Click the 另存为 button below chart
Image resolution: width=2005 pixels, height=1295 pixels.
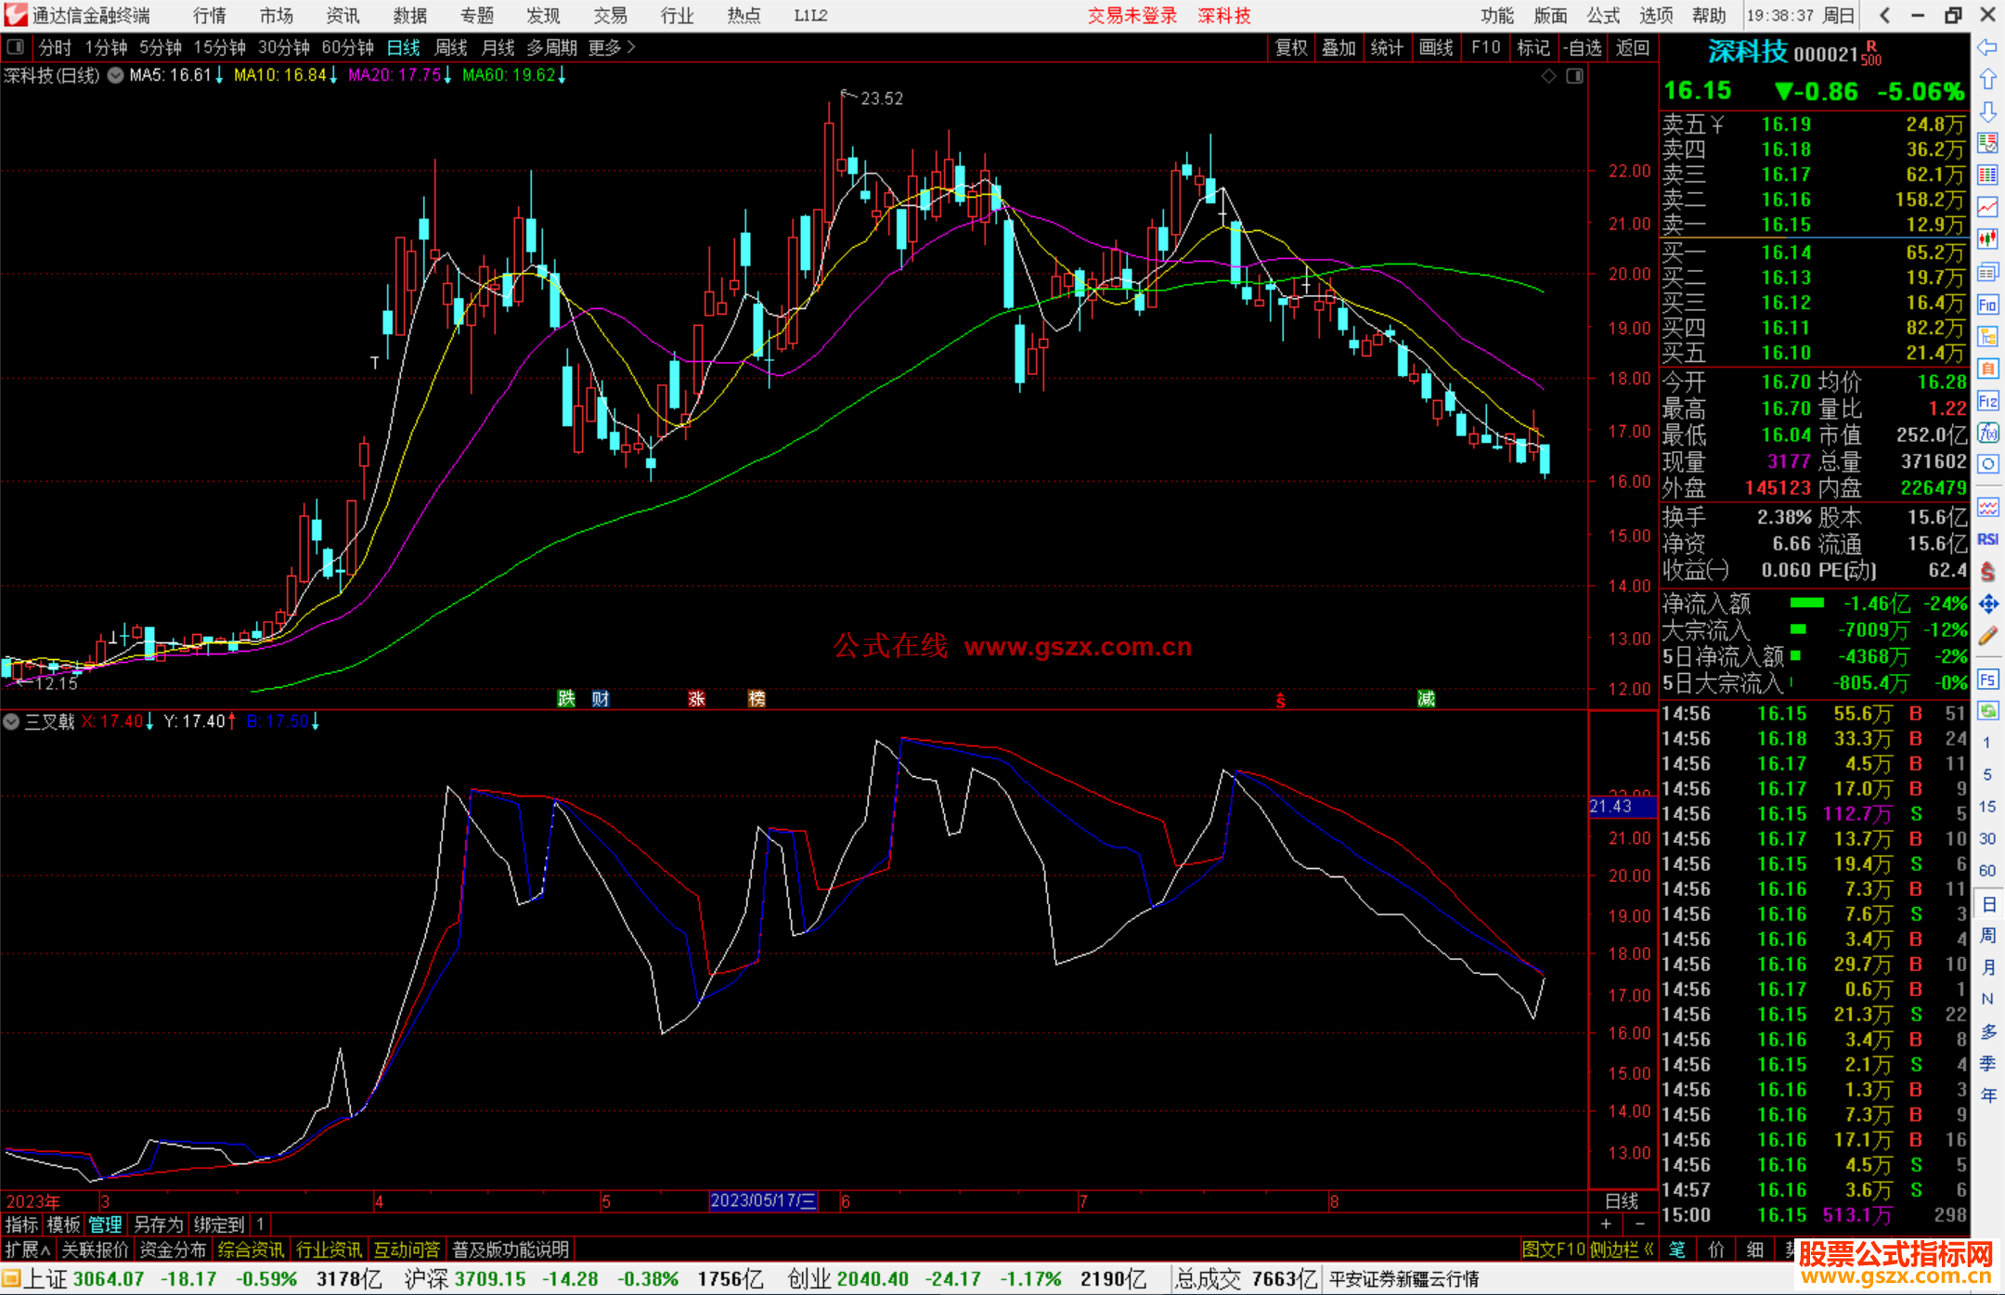tap(158, 1224)
